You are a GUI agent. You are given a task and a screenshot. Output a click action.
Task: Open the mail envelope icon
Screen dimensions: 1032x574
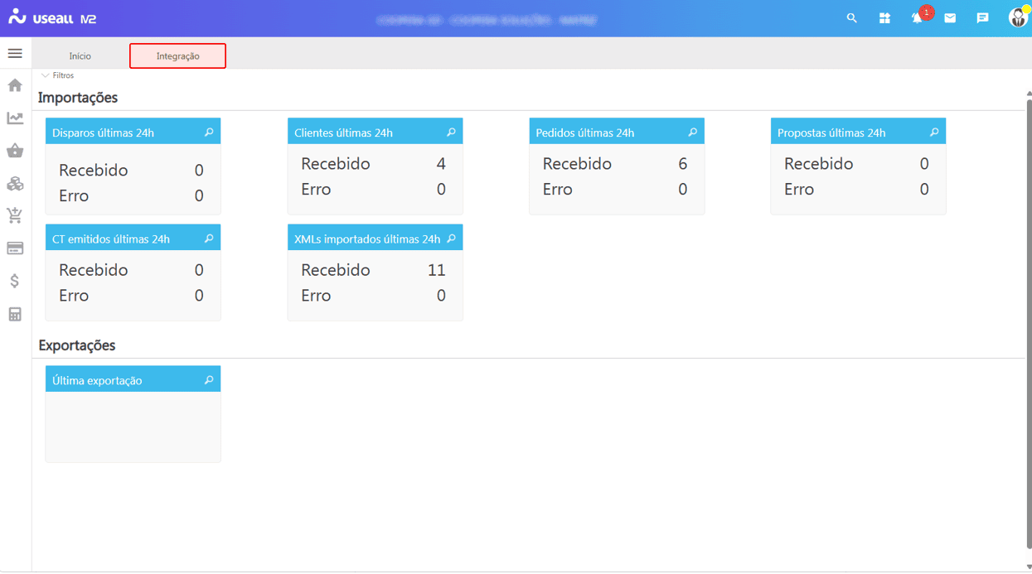[950, 18]
